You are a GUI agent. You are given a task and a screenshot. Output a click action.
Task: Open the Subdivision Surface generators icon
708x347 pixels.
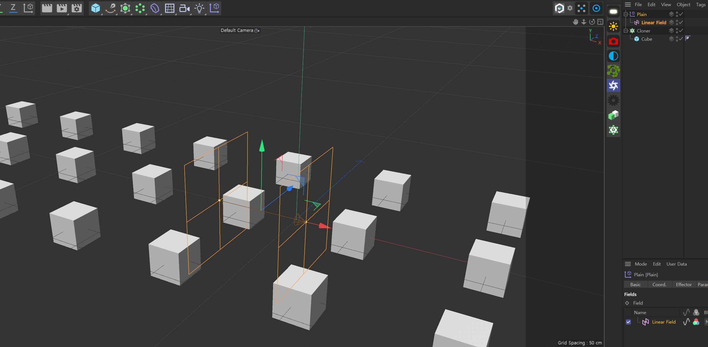coord(125,8)
